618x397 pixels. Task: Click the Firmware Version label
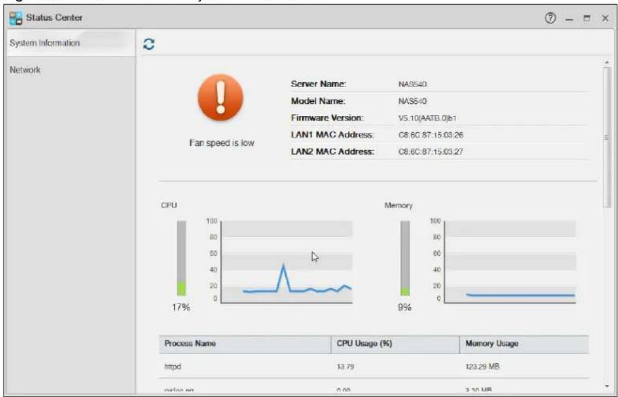[x=327, y=118]
